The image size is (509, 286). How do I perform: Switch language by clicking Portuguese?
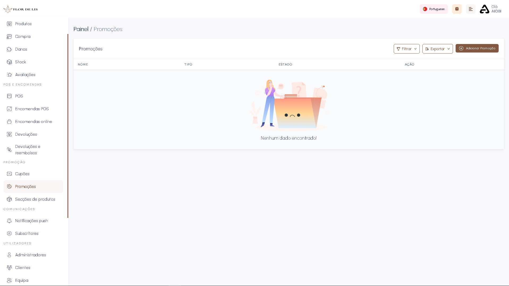[x=434, y=9]
